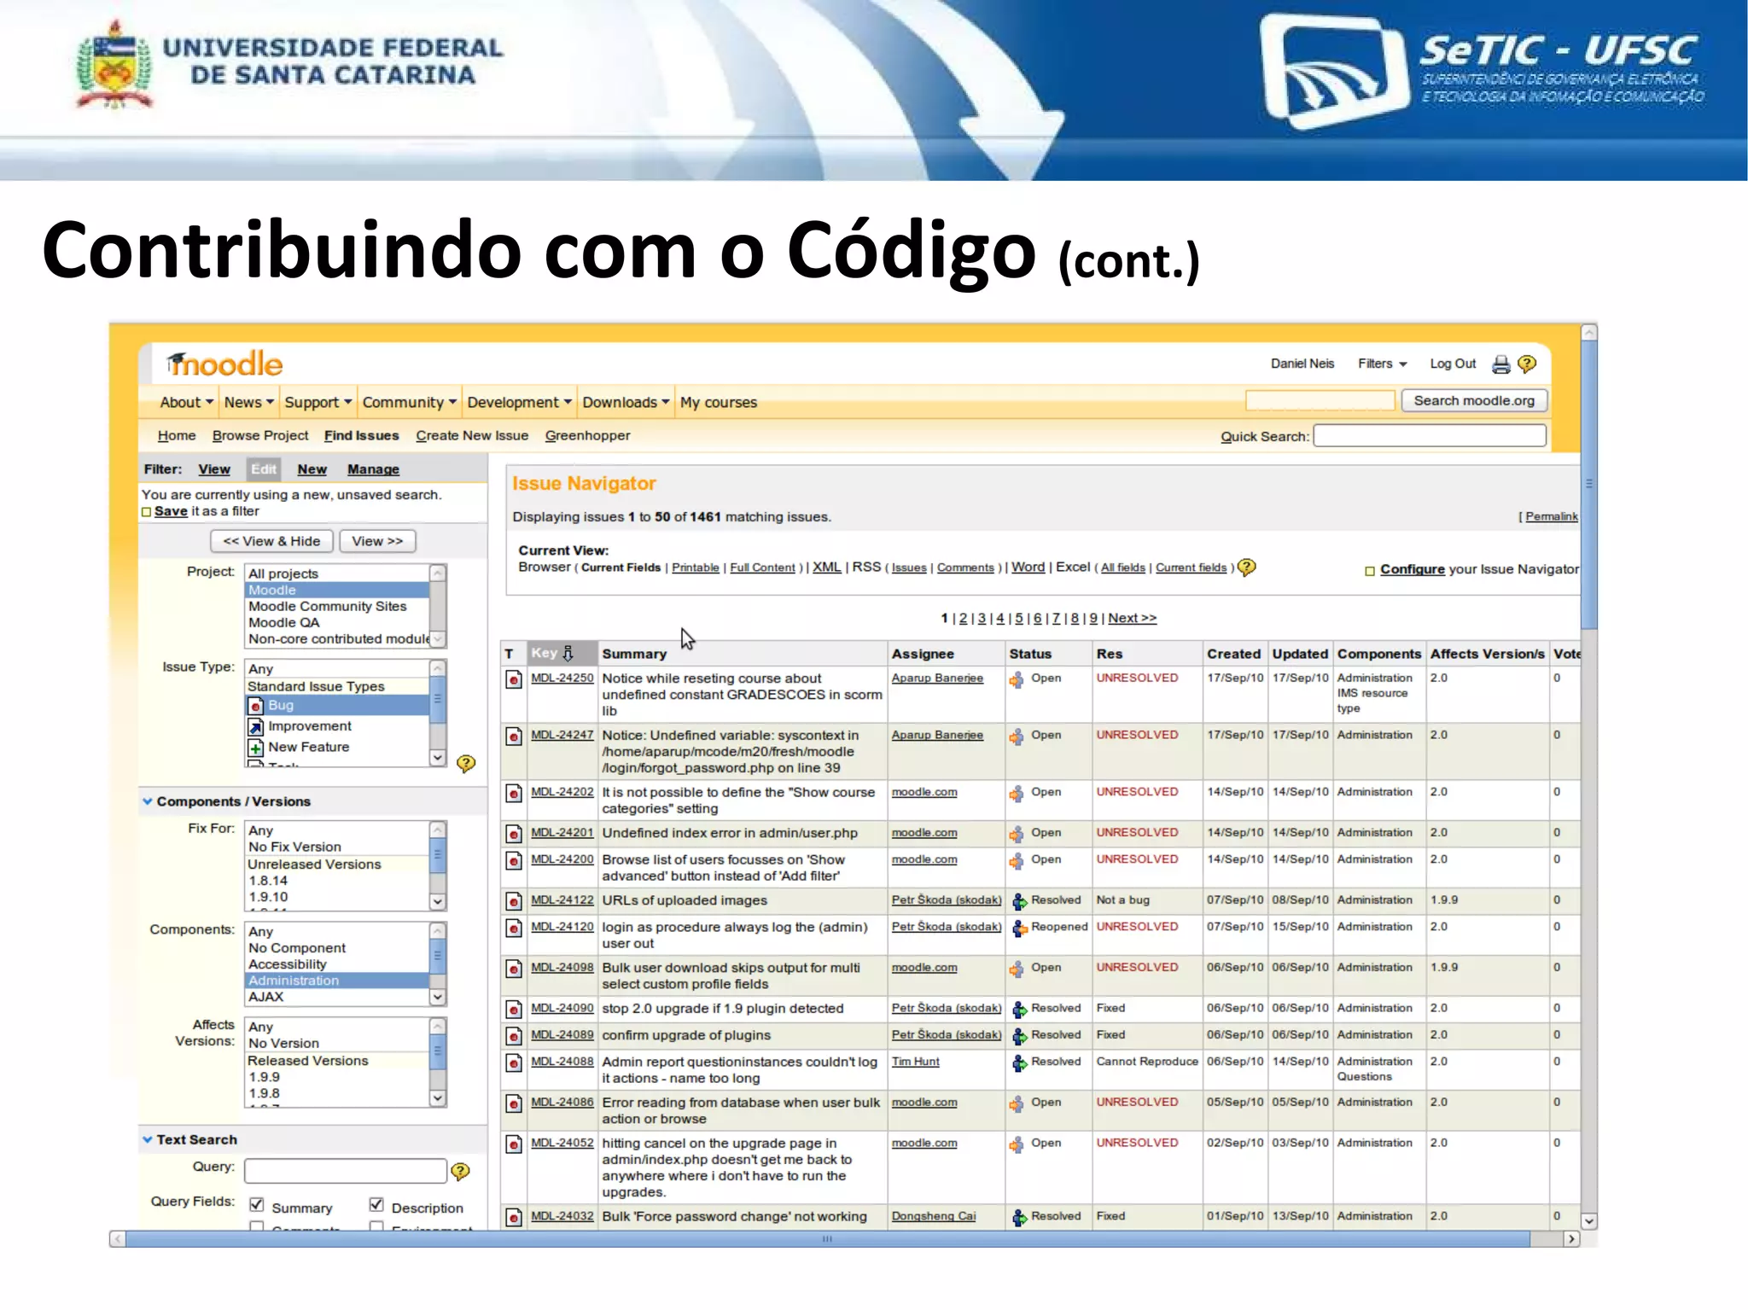This screenshot has width=1748, height=1310.
Task: Click the Printable view link
Action: [x=696, y=568]
